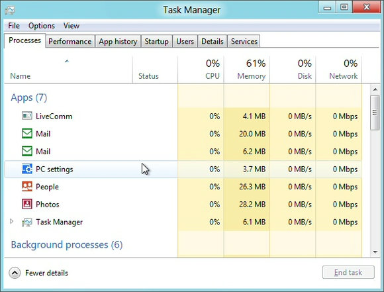Toggle sort order via Name column arrow

[67, 61]
